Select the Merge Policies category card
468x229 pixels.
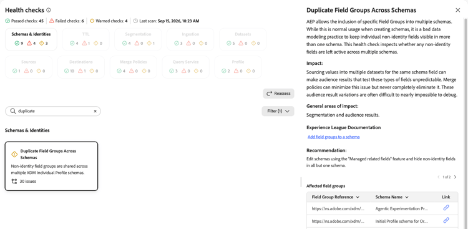pyautogui.click(x=133, y=67)
